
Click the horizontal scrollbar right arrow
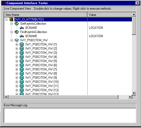pos(130,97)
